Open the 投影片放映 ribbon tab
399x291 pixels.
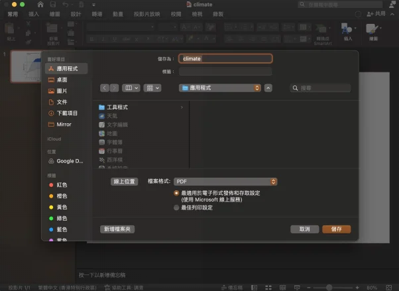click(147, 15)
